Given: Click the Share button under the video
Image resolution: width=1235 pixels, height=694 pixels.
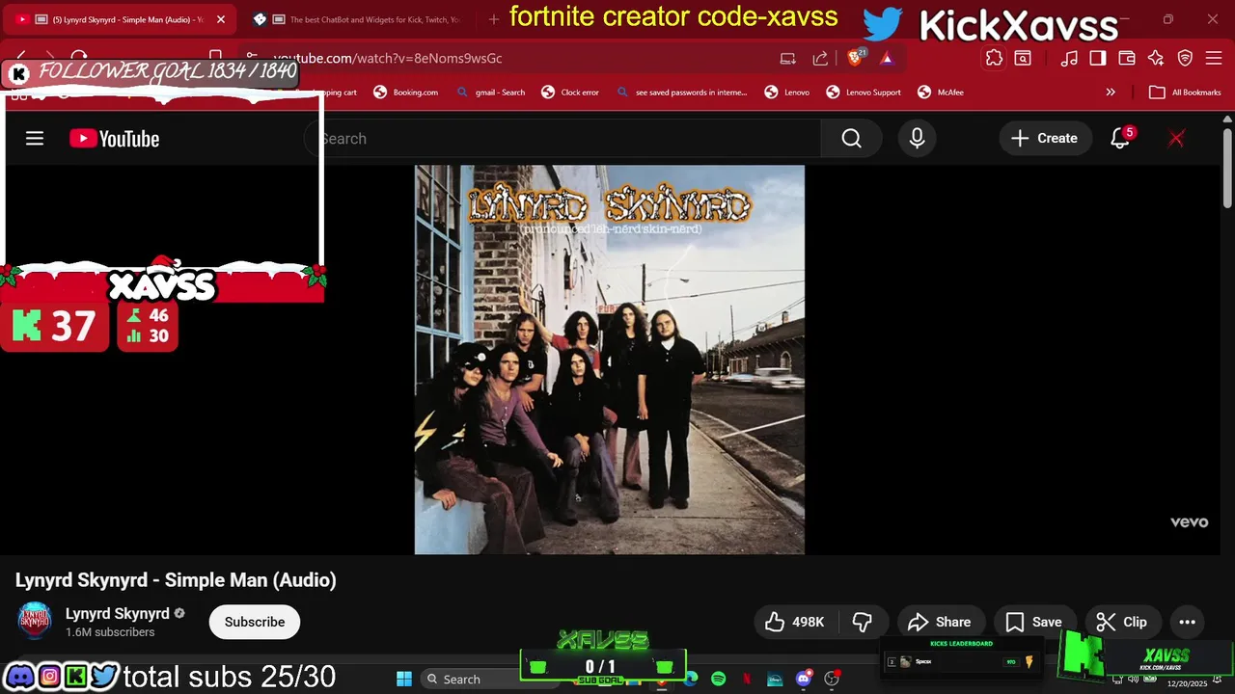Looking at the screenshot, I should pyautogui.click(x=940, y=622).
